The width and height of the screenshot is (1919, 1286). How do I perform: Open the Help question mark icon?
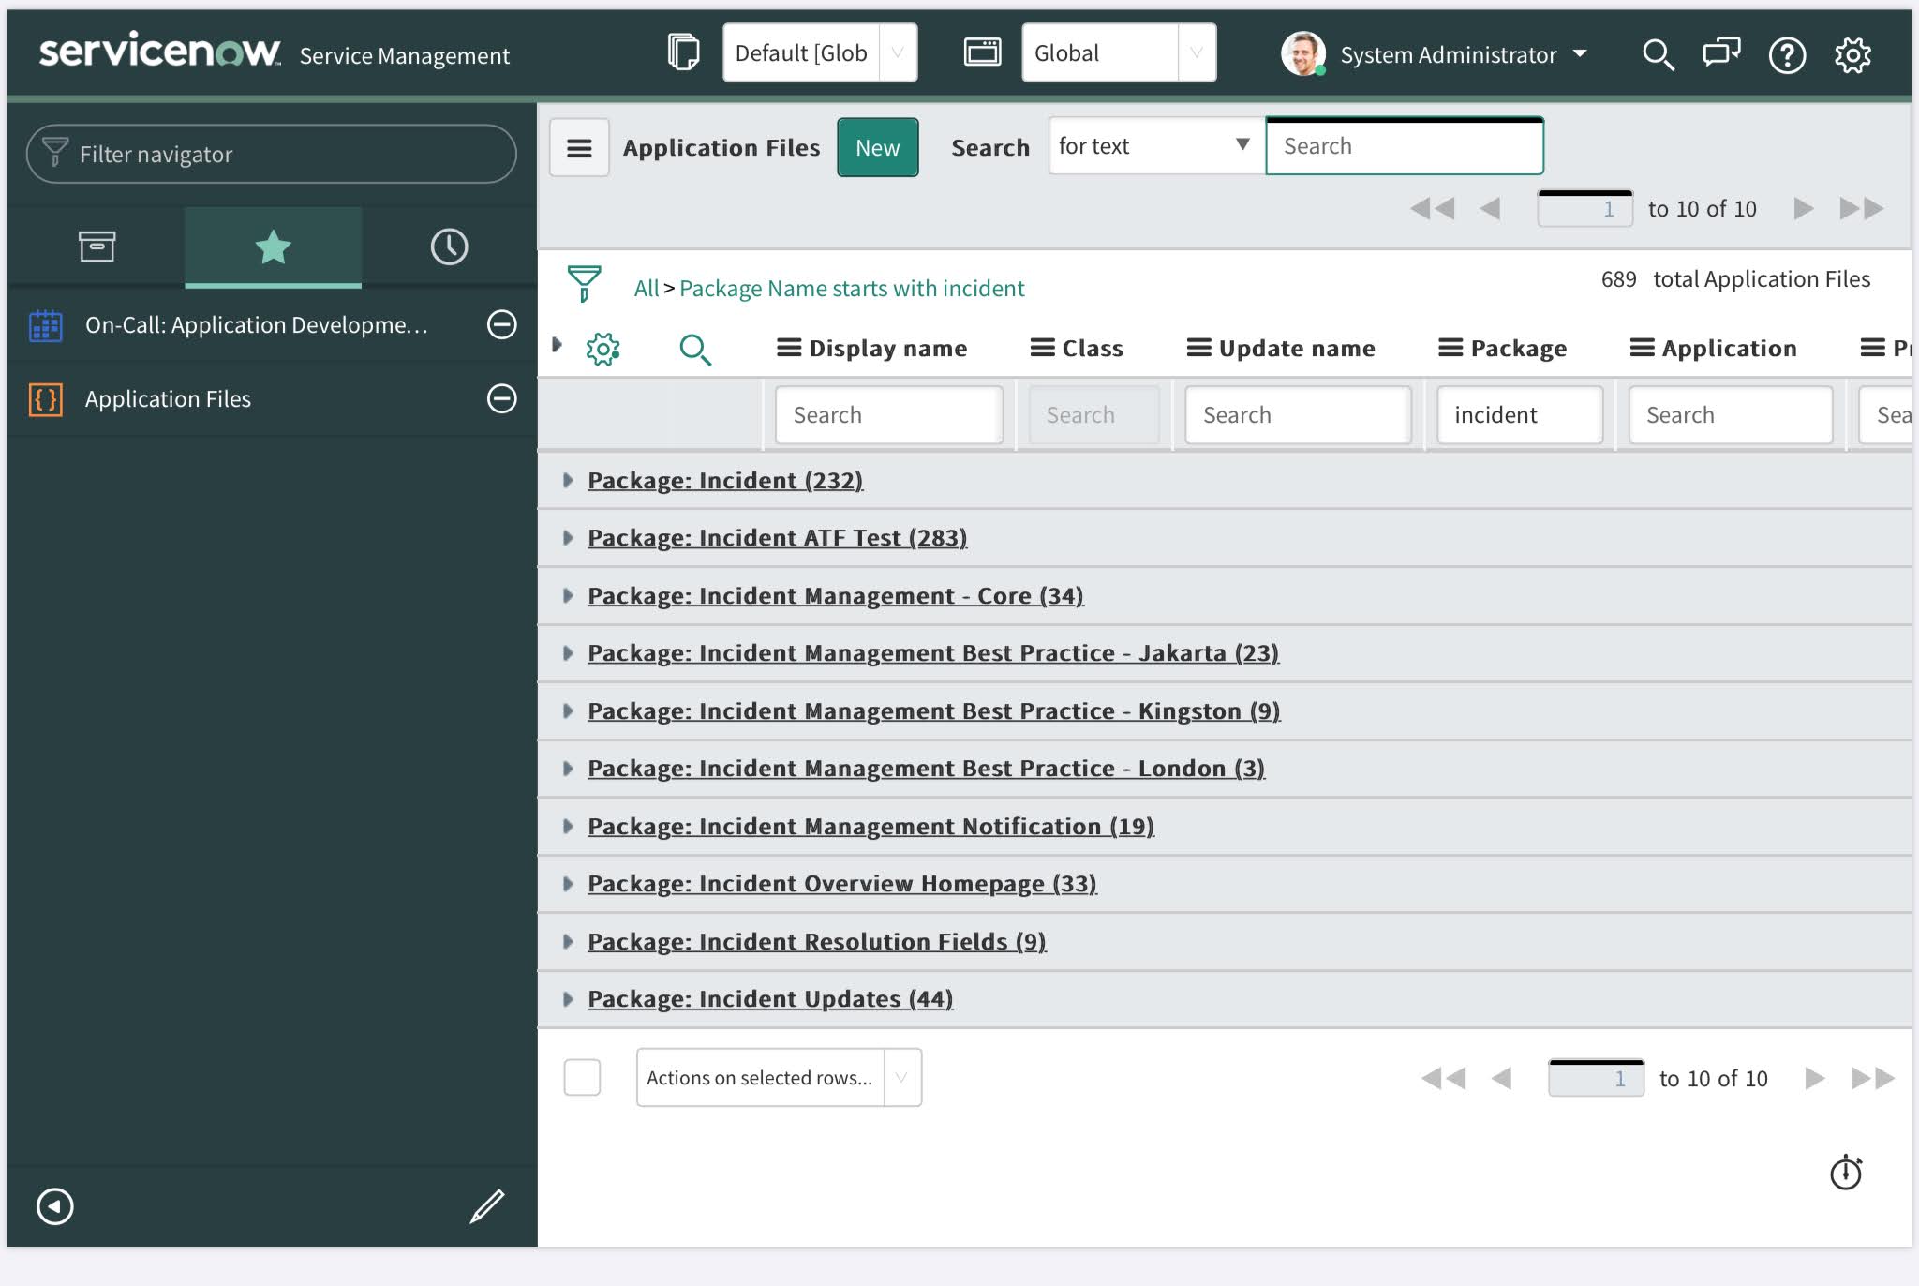point(1788,54)
